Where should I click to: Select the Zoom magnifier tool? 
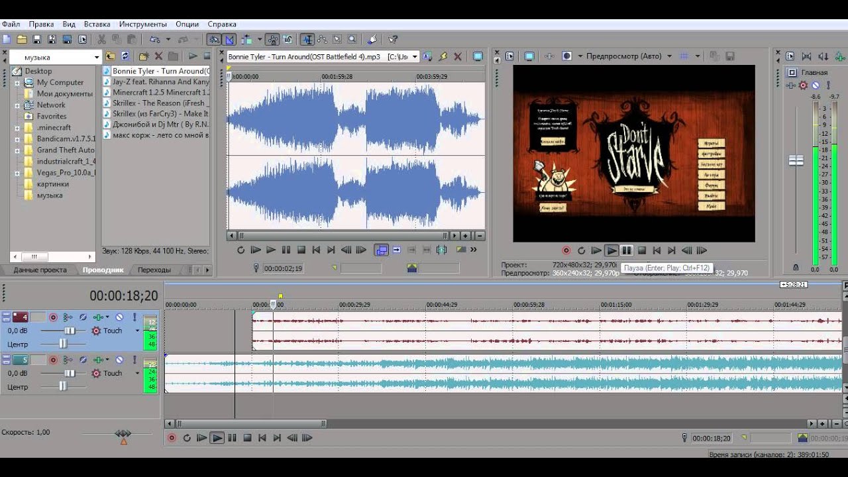pos(352,39)
